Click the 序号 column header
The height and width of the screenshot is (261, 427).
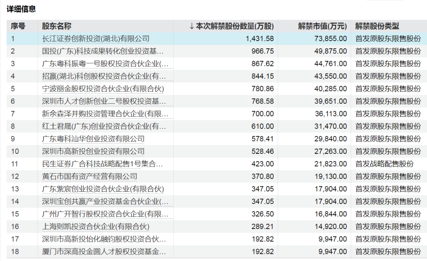pos(18,26)
